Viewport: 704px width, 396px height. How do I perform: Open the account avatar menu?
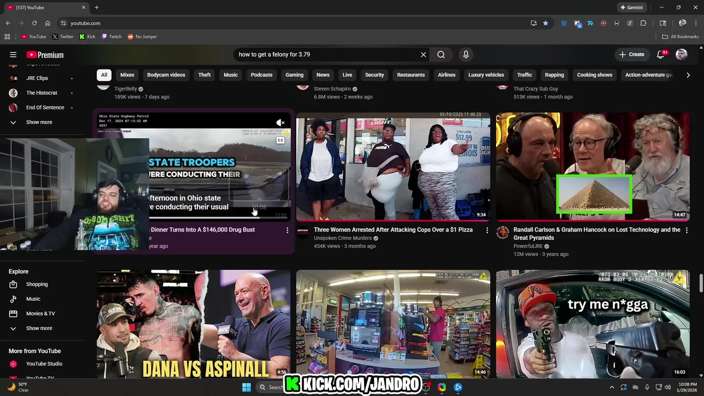click(x=681, y=54)
